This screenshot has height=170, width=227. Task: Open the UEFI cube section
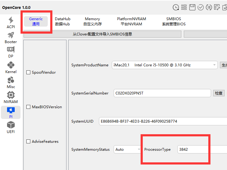click(x=11, y=127)
